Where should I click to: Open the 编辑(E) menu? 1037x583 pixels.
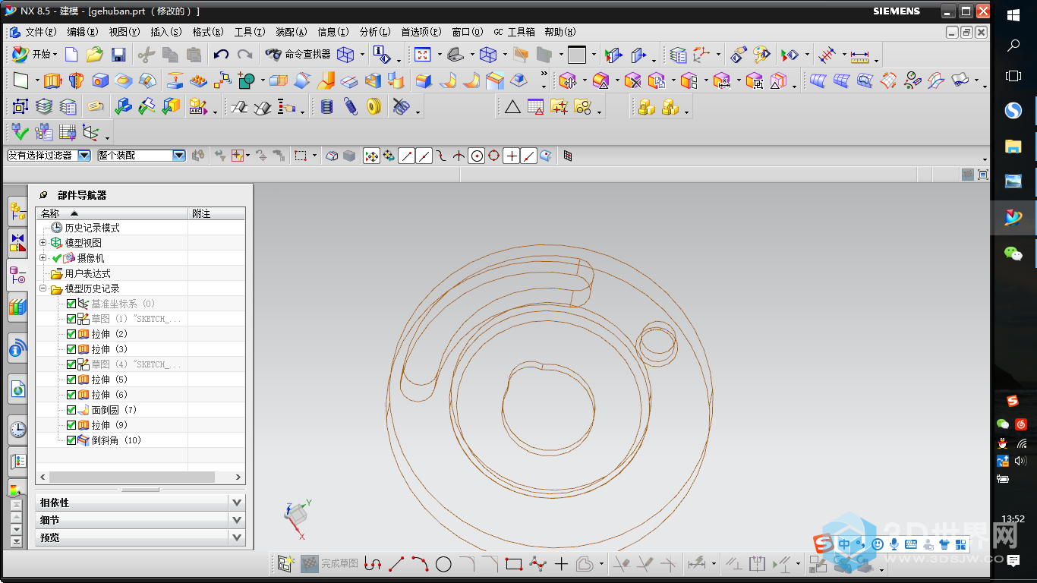[83, 32]
